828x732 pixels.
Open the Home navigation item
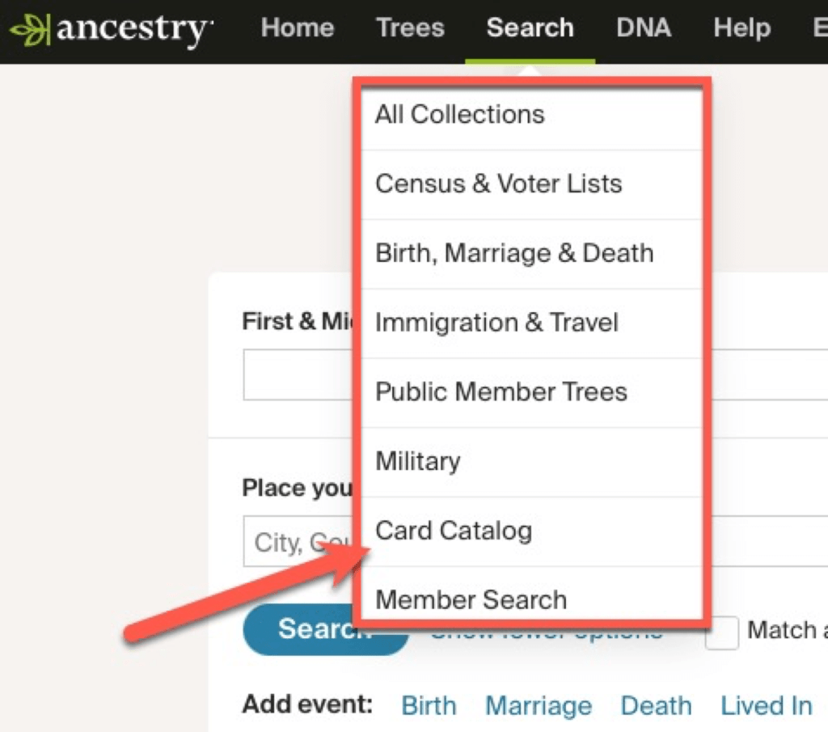298,28
